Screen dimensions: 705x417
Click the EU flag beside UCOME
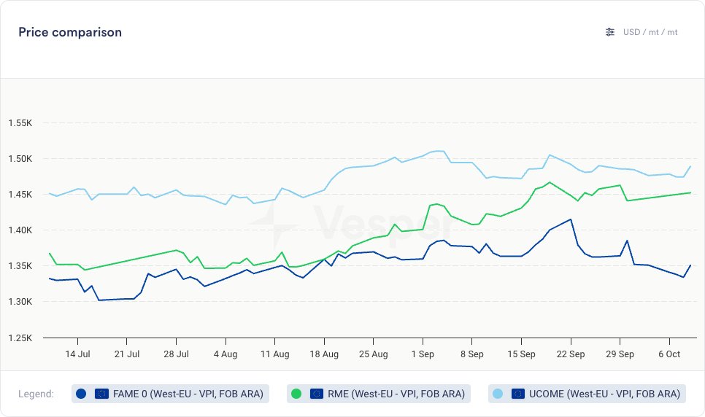518,394
